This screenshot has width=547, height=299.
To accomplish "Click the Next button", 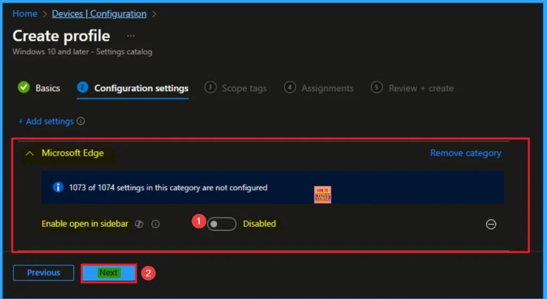I will 109,273.
